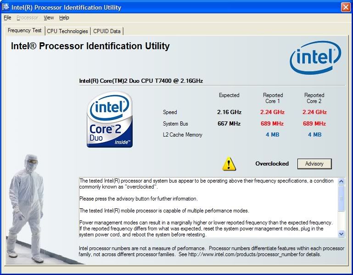The image size is (353, 275).
Task: Click Core 1 reported speed 2.24 GHz
Action: pyautogui.click(x=272, y=112)
